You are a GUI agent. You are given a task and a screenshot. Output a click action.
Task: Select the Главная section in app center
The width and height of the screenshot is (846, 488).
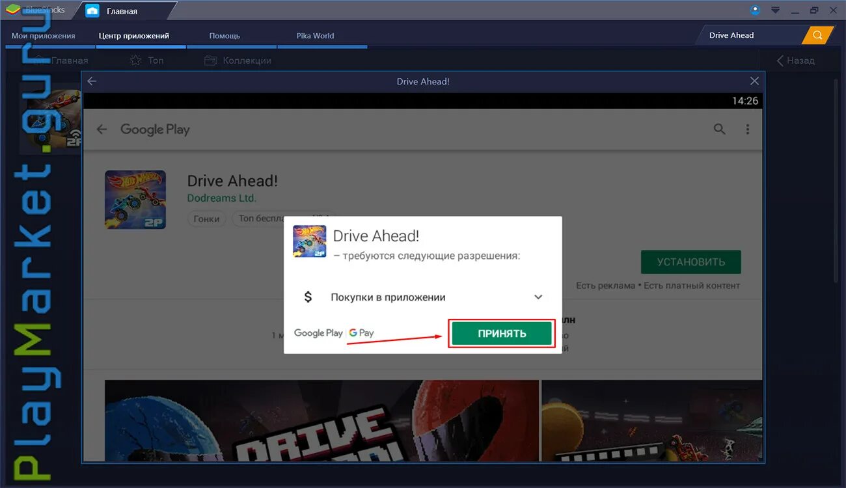(x=62, y=61)
